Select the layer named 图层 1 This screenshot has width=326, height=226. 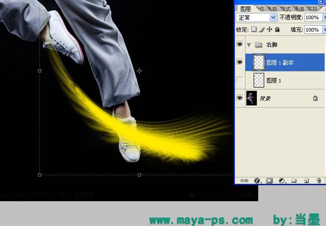click(274, 80)
